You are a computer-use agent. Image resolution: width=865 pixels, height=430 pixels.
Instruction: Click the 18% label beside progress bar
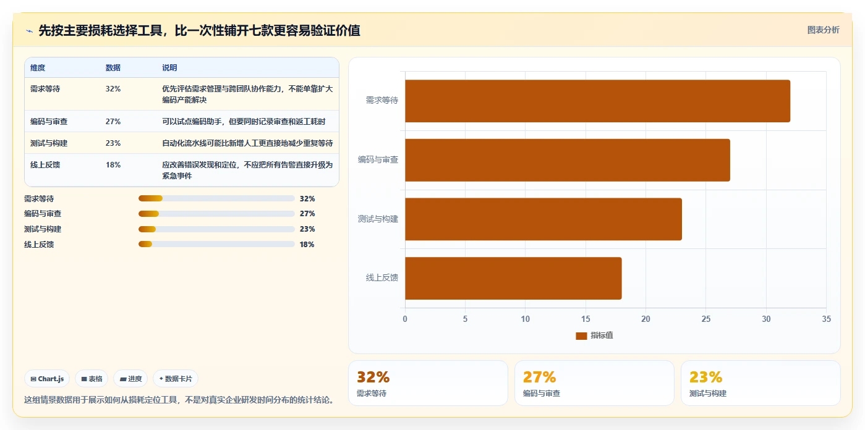click(307, 245)
